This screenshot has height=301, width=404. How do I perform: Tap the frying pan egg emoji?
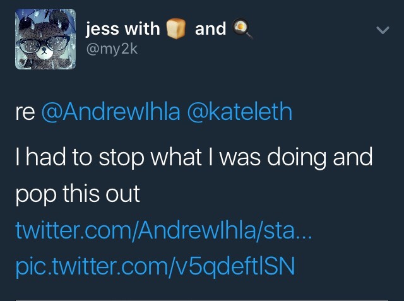tap(242, 28)
